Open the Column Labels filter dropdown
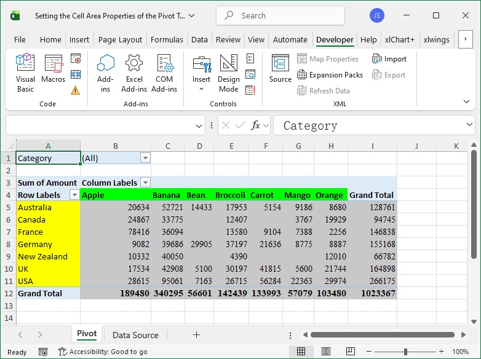The image size is (481, 359). (145, 183)
